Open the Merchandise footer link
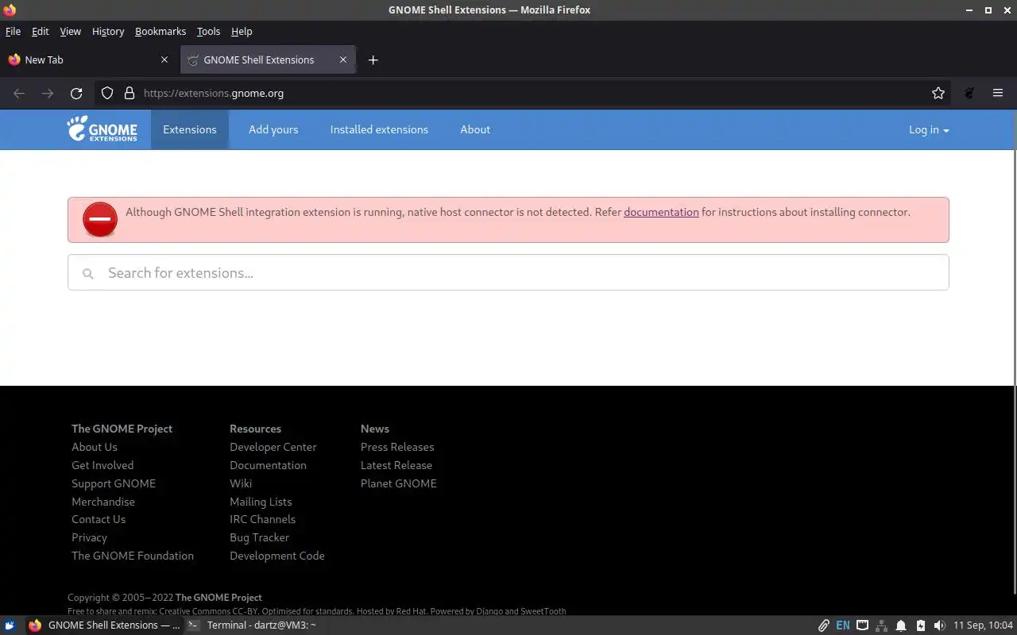The width and height of the screenshot is (1017, 635). [103, 502]
